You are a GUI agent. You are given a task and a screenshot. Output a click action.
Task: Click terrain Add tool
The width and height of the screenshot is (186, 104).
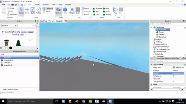tap(96, 11)
